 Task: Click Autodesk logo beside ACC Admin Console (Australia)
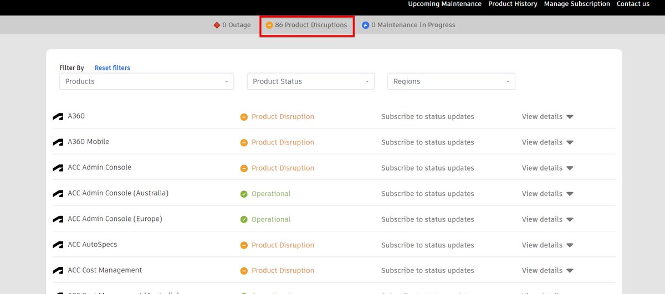[x=58, y=194]
